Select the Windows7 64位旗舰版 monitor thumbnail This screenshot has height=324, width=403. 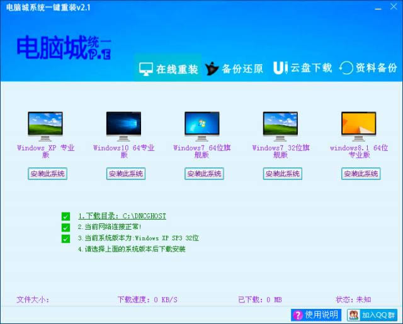[202, 126]
